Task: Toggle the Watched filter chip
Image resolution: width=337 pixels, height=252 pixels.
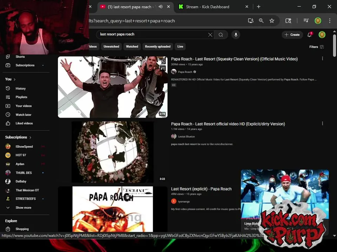Action: tap(132, 47)
